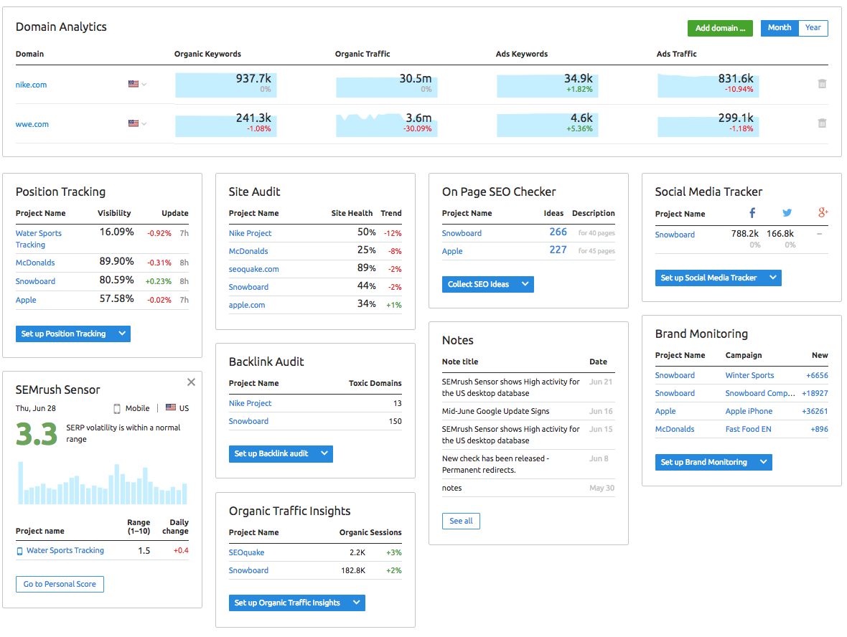Open Apple project in Brand Monitoring
847x637 pixels.
(x=665, y=411)
